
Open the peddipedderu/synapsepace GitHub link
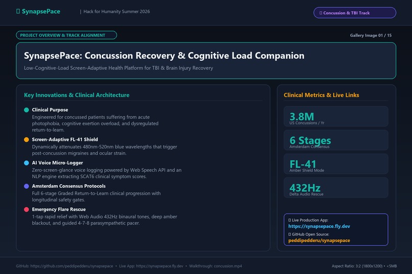pos(319,240)
